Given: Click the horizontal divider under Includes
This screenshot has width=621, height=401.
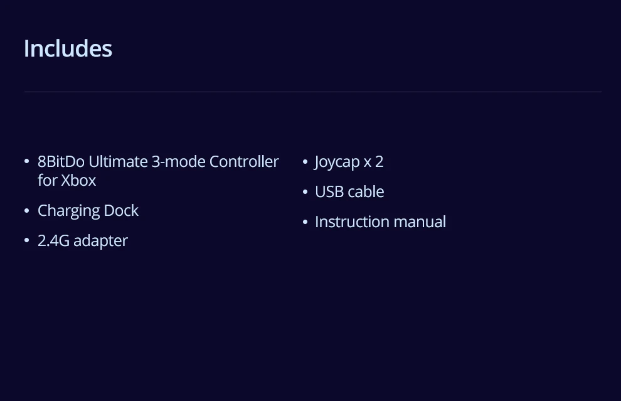Looking at the screenshot, I should pos(312,92).
